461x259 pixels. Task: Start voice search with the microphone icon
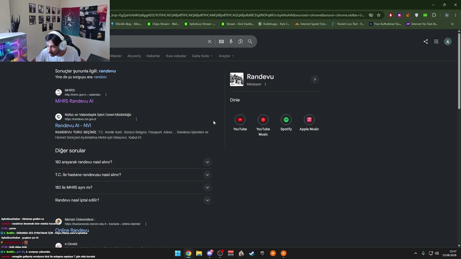[231, 41]
